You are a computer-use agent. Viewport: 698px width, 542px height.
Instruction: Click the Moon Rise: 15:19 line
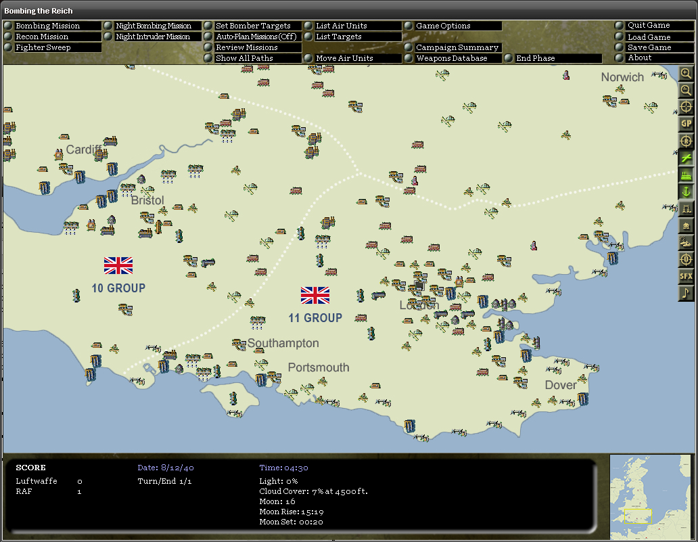click(291, 512)
